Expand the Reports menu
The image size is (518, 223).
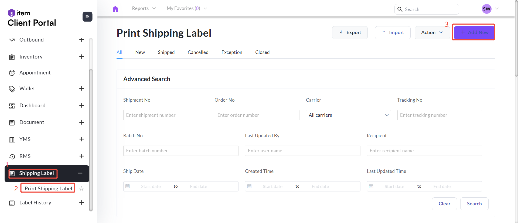[144, 8]
